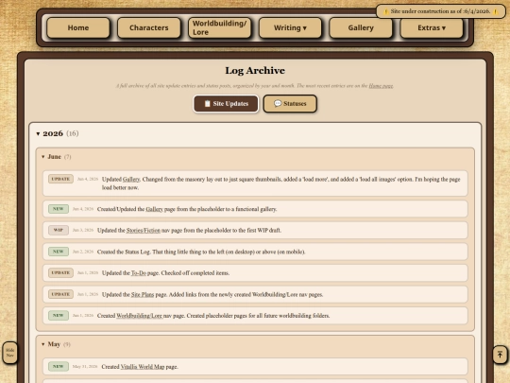Viewport: 510px width, 383px height.
Task: Click the right warning icon in construction banner
Action: click(496, 11)
